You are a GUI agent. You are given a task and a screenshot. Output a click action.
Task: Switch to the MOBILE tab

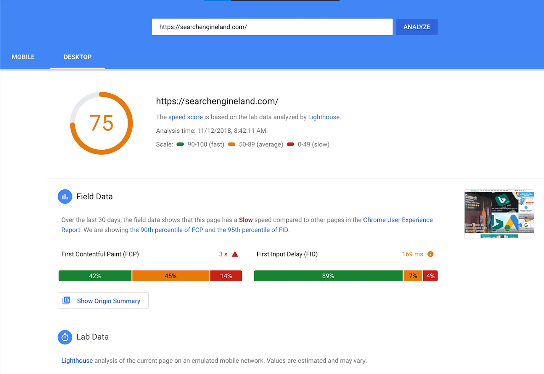pos(23,57)
